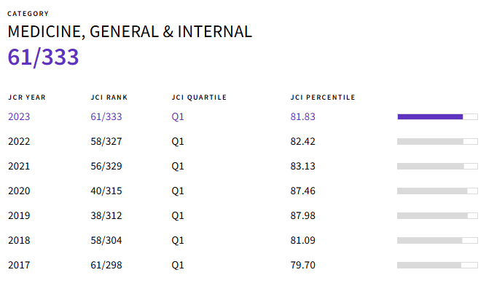Image resolution: width=497 pixels, height=283 pixels.
Task: Click the JCI RANK column header
Action: click(x=109, y=97)
